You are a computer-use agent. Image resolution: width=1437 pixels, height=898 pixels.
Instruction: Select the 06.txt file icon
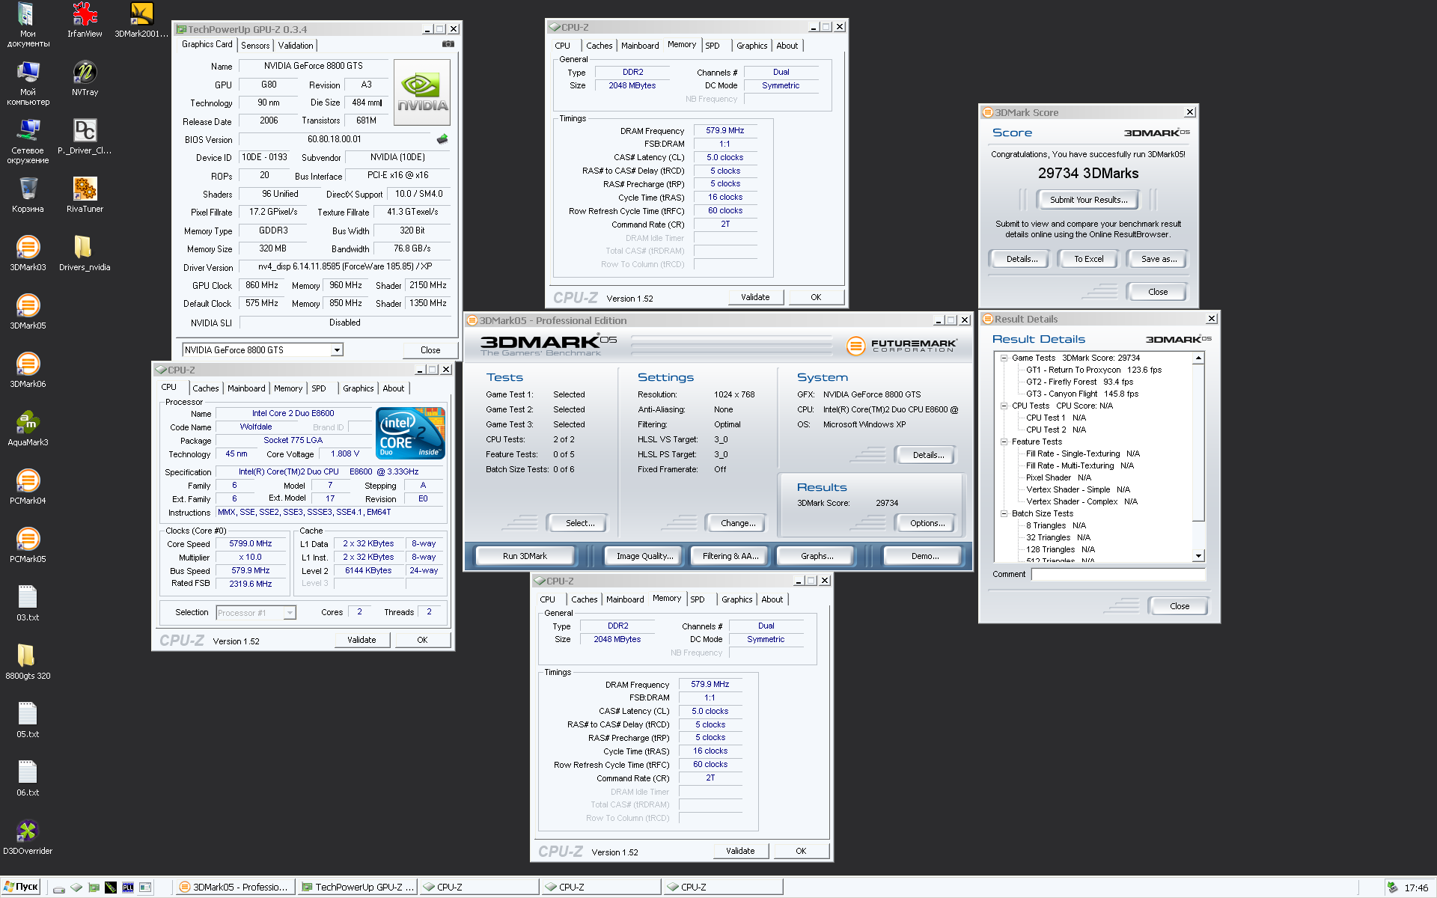(x=28, y=779)
